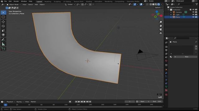
Task: Open the Particles properties tab
Action: (166, 76)
